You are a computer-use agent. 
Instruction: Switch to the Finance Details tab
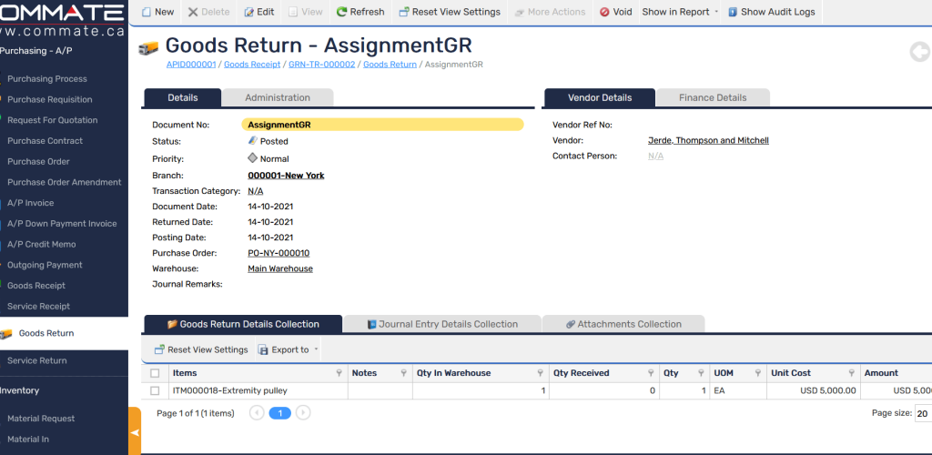(x=713, y=97)
